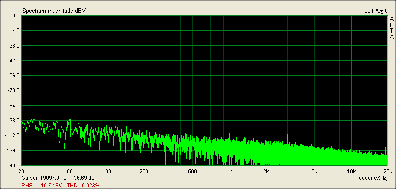The image size is (396, 189).
Task: Click the 10k tick label on frequency axis
Action: click(351, 172)
